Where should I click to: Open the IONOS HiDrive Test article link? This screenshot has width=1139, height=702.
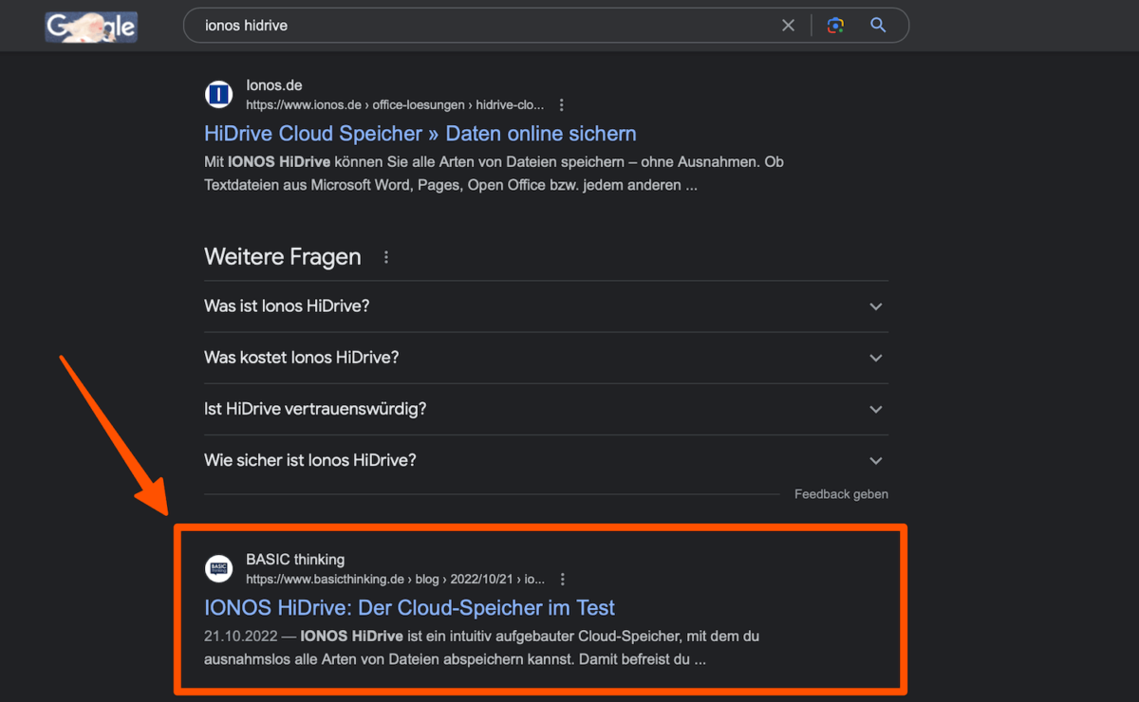[x=409, y=607]
